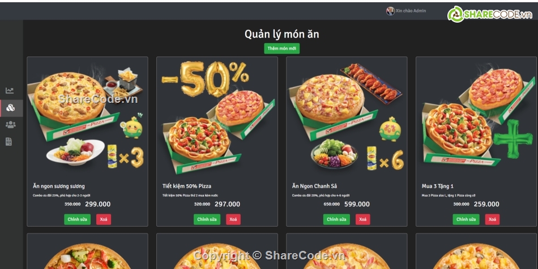Edit the 'Ăn ngon sương sương' combo
This screenshot has width=538, height=269.
tap(77, 219)
